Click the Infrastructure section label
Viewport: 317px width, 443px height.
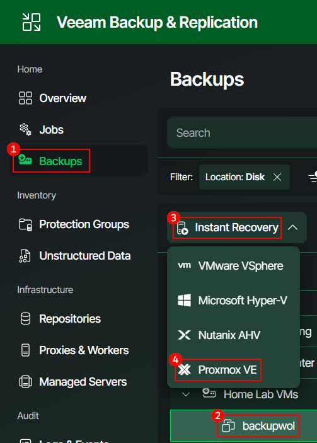pos(45,290)
